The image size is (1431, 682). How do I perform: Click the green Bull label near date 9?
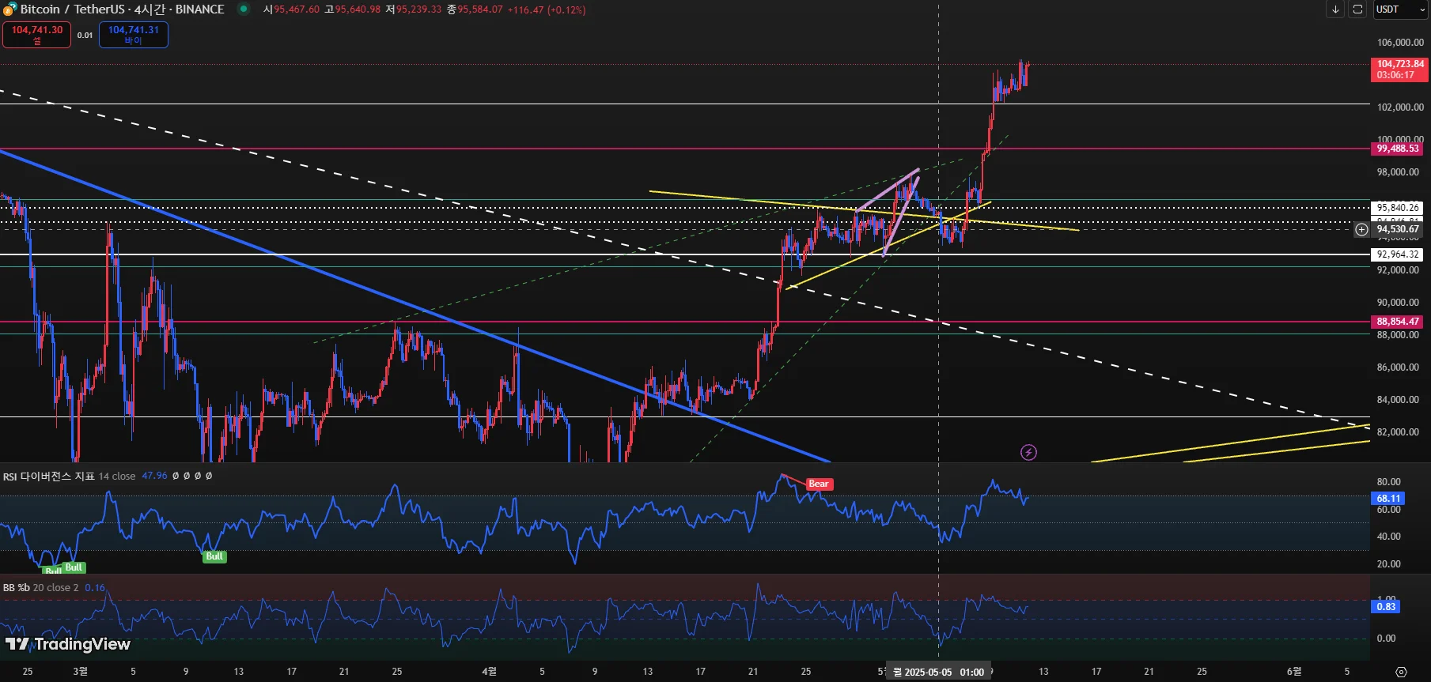coord(214,556)
